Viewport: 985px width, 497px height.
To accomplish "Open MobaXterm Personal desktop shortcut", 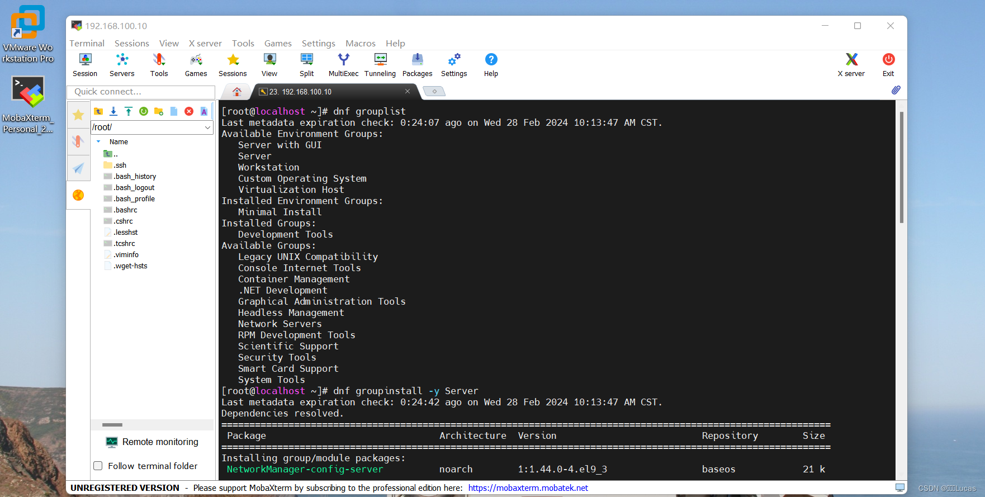I will click(x=28, y=105).
